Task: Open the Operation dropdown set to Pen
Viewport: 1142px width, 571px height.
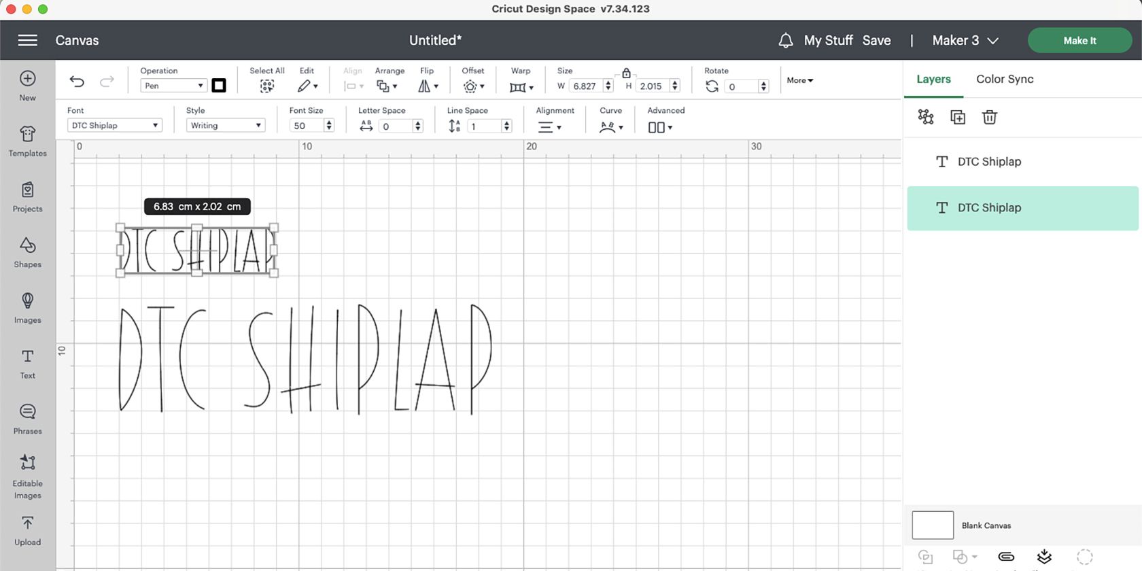Action: [x=173, y=86]
